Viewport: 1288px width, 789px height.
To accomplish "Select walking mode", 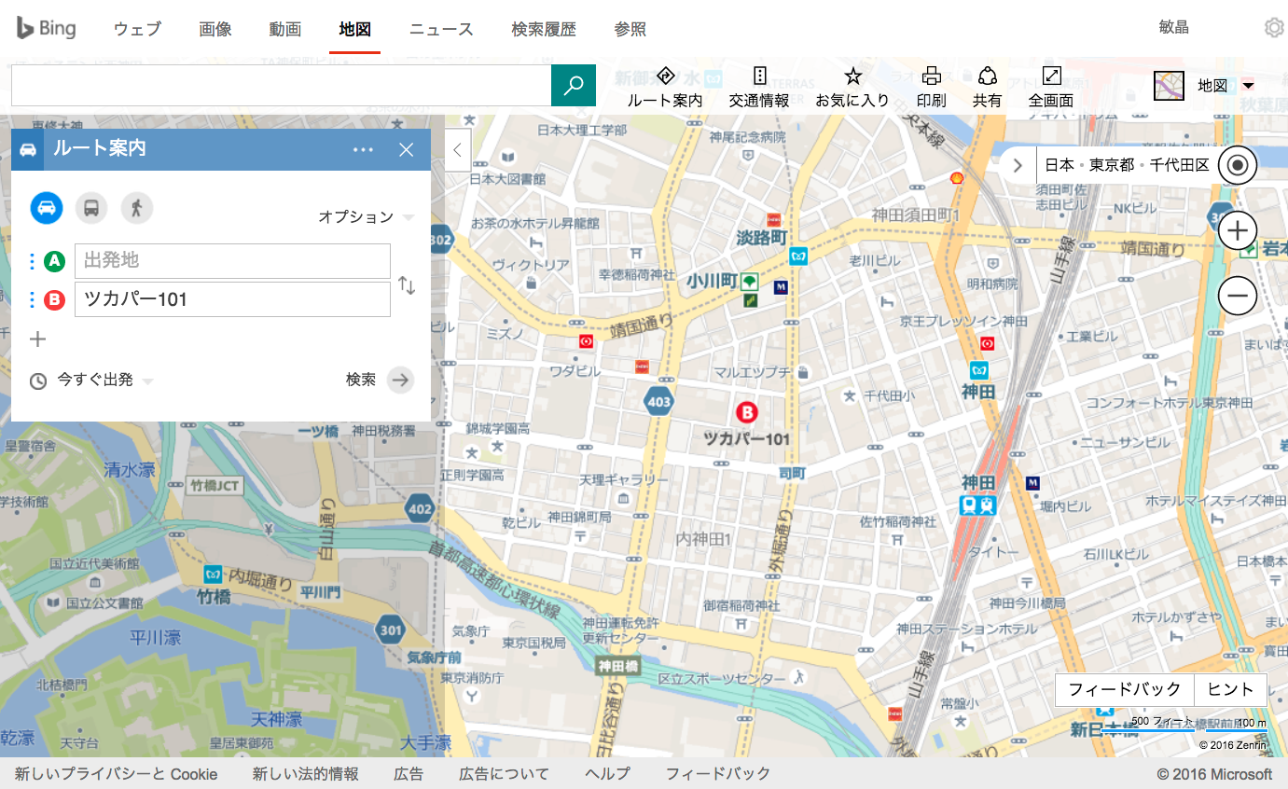I will (x=136, y=207).
